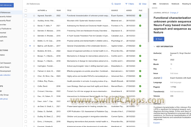191x127 pixels.
Task: Switch to the Notebook tab
Action: 175,4
